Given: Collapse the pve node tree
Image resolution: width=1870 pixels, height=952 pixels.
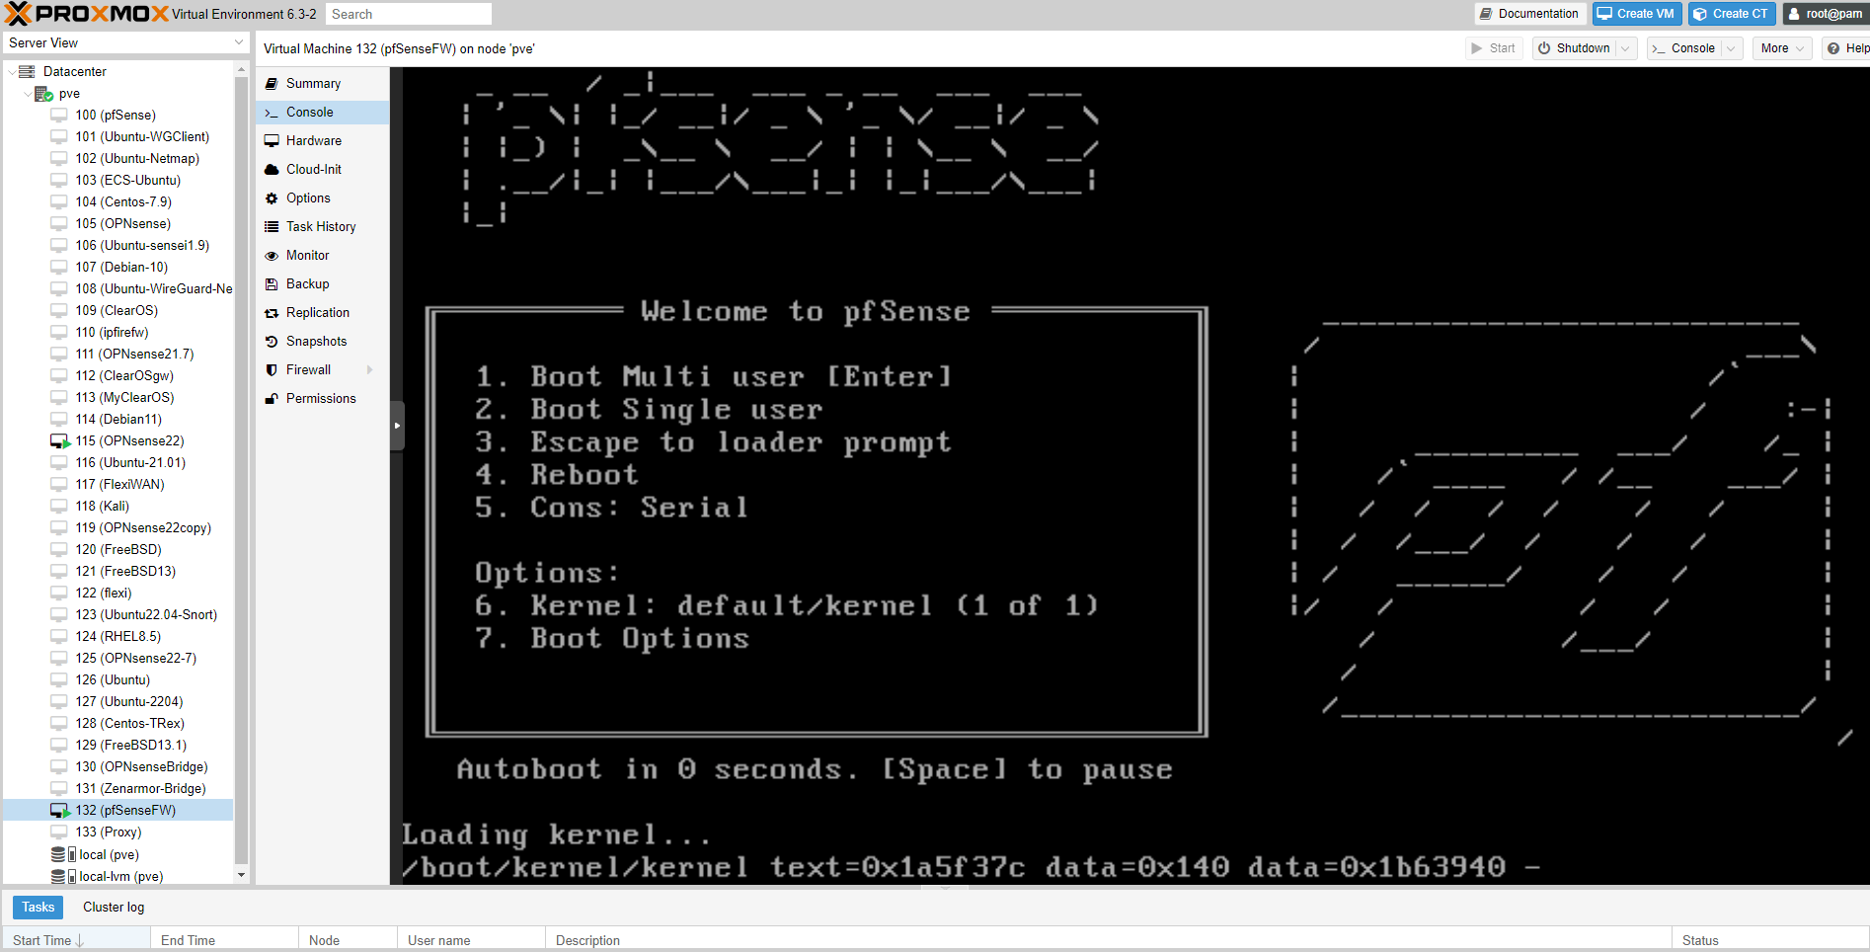Looking at the screenshot, I should pos(27,94).
